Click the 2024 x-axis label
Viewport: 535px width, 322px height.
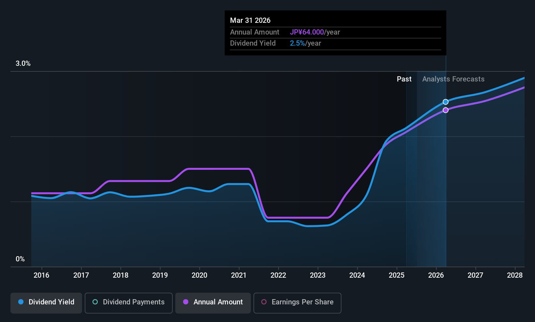point(357,275)
